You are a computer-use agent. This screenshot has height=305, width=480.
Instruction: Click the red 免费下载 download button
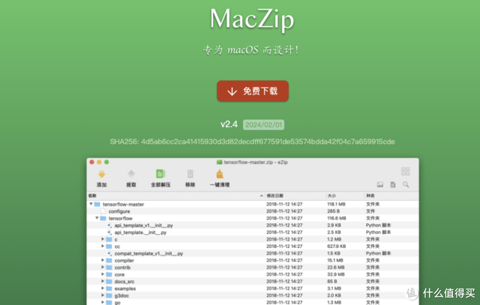[252, 91]
